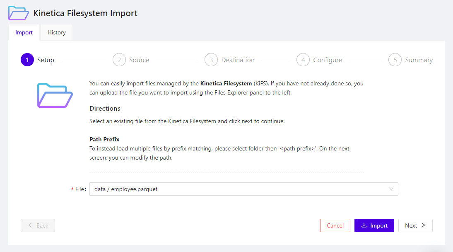The image size is (453, 252).
Task: Select the Import tab
Action: point(24,32)
